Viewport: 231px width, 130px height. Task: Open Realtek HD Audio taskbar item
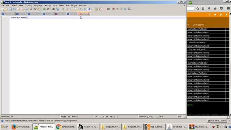pos(88,127)
